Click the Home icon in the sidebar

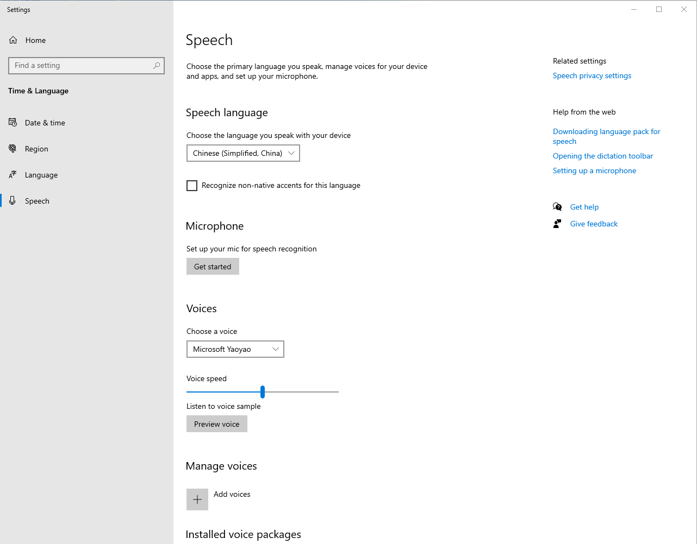coord(12,40)
